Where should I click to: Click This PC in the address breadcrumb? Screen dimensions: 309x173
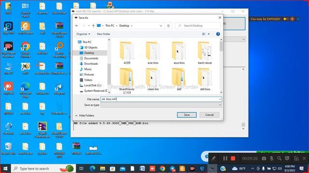[x=110, y=25]
